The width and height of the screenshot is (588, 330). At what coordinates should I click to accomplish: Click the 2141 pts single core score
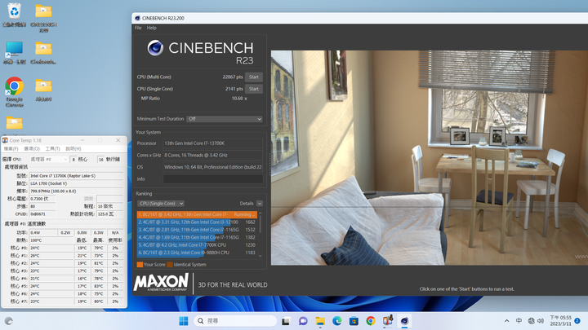(x=234, y=89)
